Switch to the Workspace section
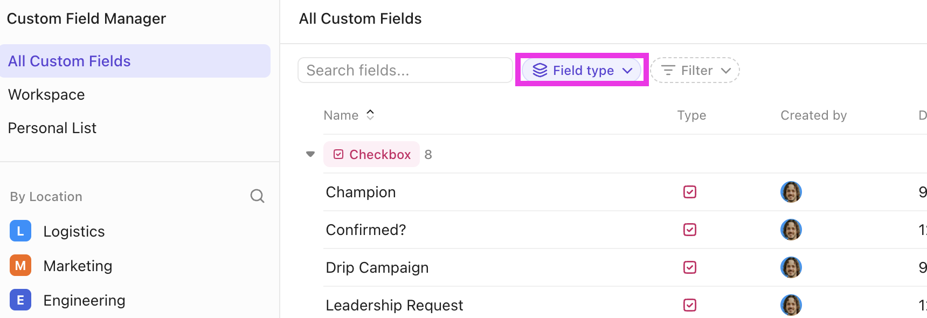 [x=46, y=94]
